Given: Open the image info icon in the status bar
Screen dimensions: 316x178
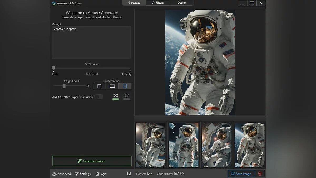Looking at the screenshot, I should [129, 174].
